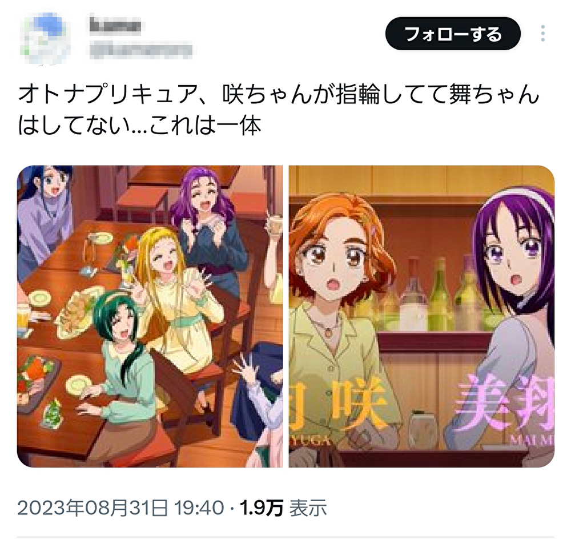Image resolution: width=571 pixels, height=540 pixels.
Task: Open the left izakaya group image
Action: point(150,316)
